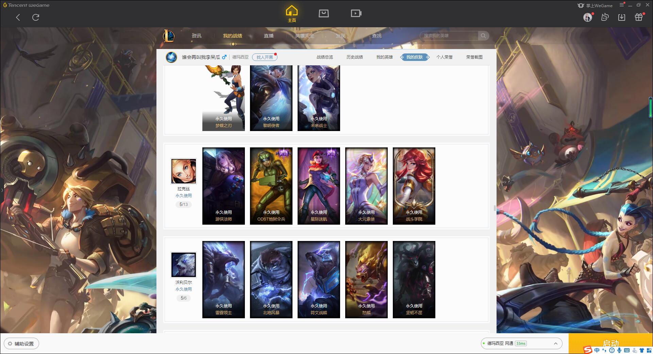This screenshot has width=653, height=354.
Task: Open the Sogou skin shirt icon
Action: (x=641, y=350)
